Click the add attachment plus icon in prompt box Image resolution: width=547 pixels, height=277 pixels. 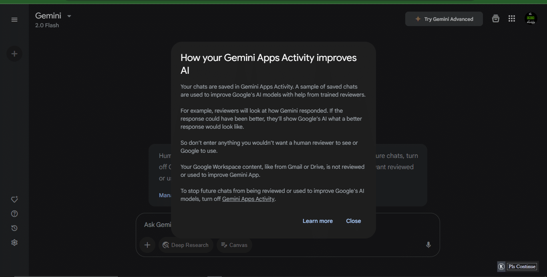pyautogui.click(x=147, y=245)
